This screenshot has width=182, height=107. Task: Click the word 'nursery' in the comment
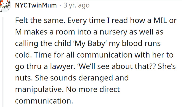point(113,32)
